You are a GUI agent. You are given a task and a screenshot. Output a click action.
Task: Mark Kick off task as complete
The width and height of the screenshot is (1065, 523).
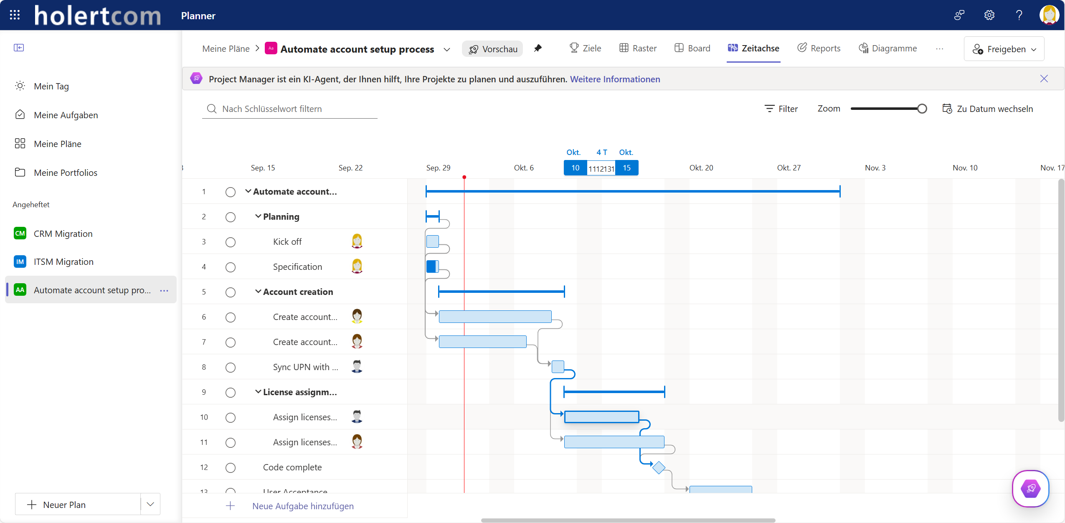[231, 242]
